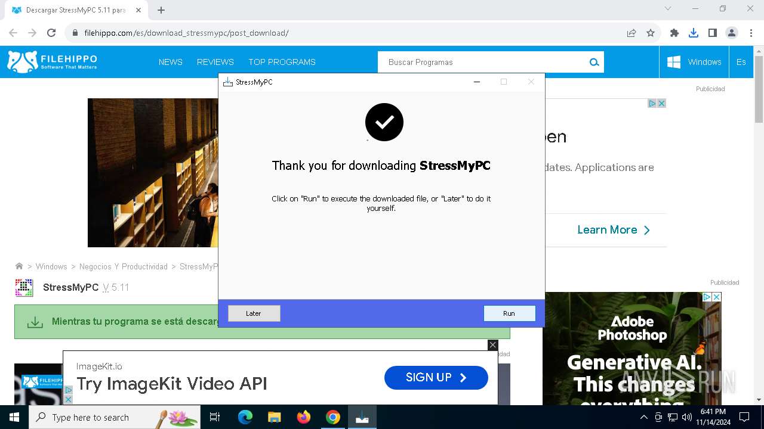Click the download arrow icon in green banner

(35, 322)
